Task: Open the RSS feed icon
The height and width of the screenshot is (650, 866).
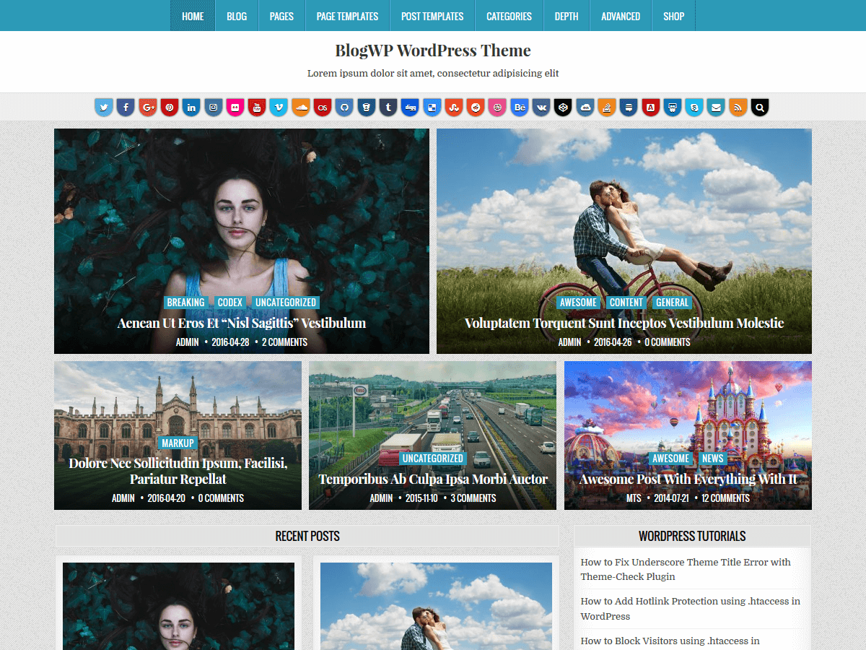Action: pyautogui.click(x=738, y=108)
